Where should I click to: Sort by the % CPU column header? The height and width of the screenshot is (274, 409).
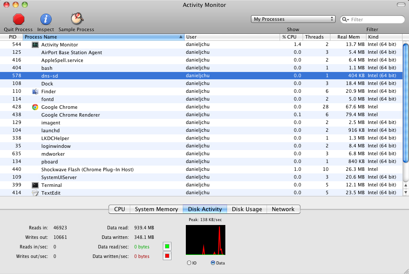(x=291, y=37)
